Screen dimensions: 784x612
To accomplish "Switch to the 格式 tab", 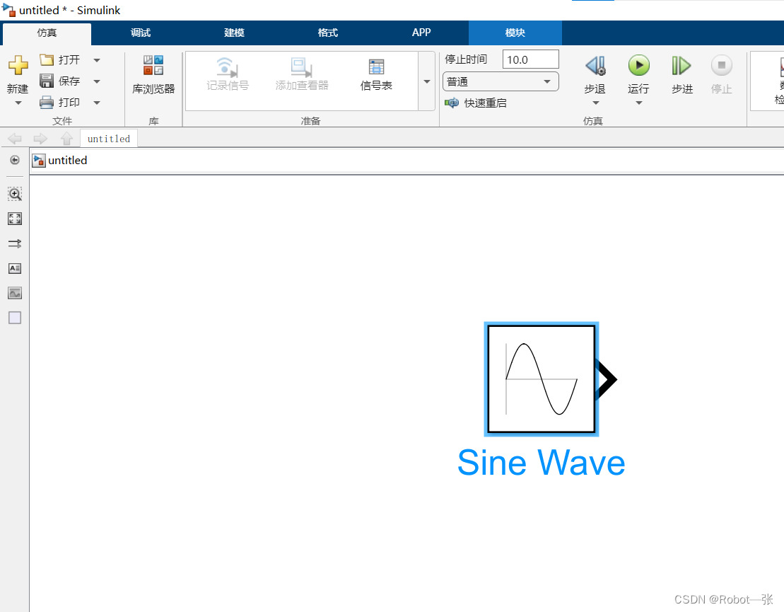I will coord(327,33).
